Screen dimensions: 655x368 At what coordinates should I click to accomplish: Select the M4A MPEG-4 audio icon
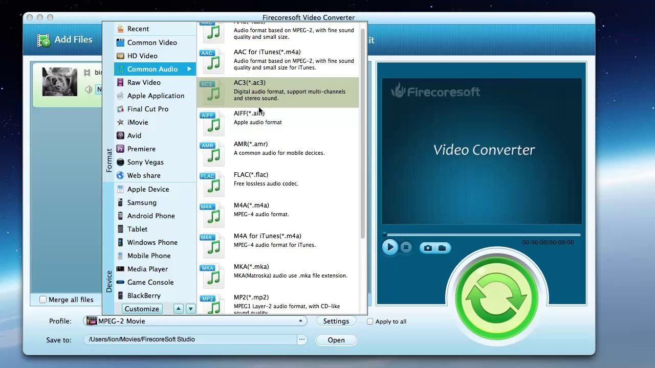pos(212,215)
